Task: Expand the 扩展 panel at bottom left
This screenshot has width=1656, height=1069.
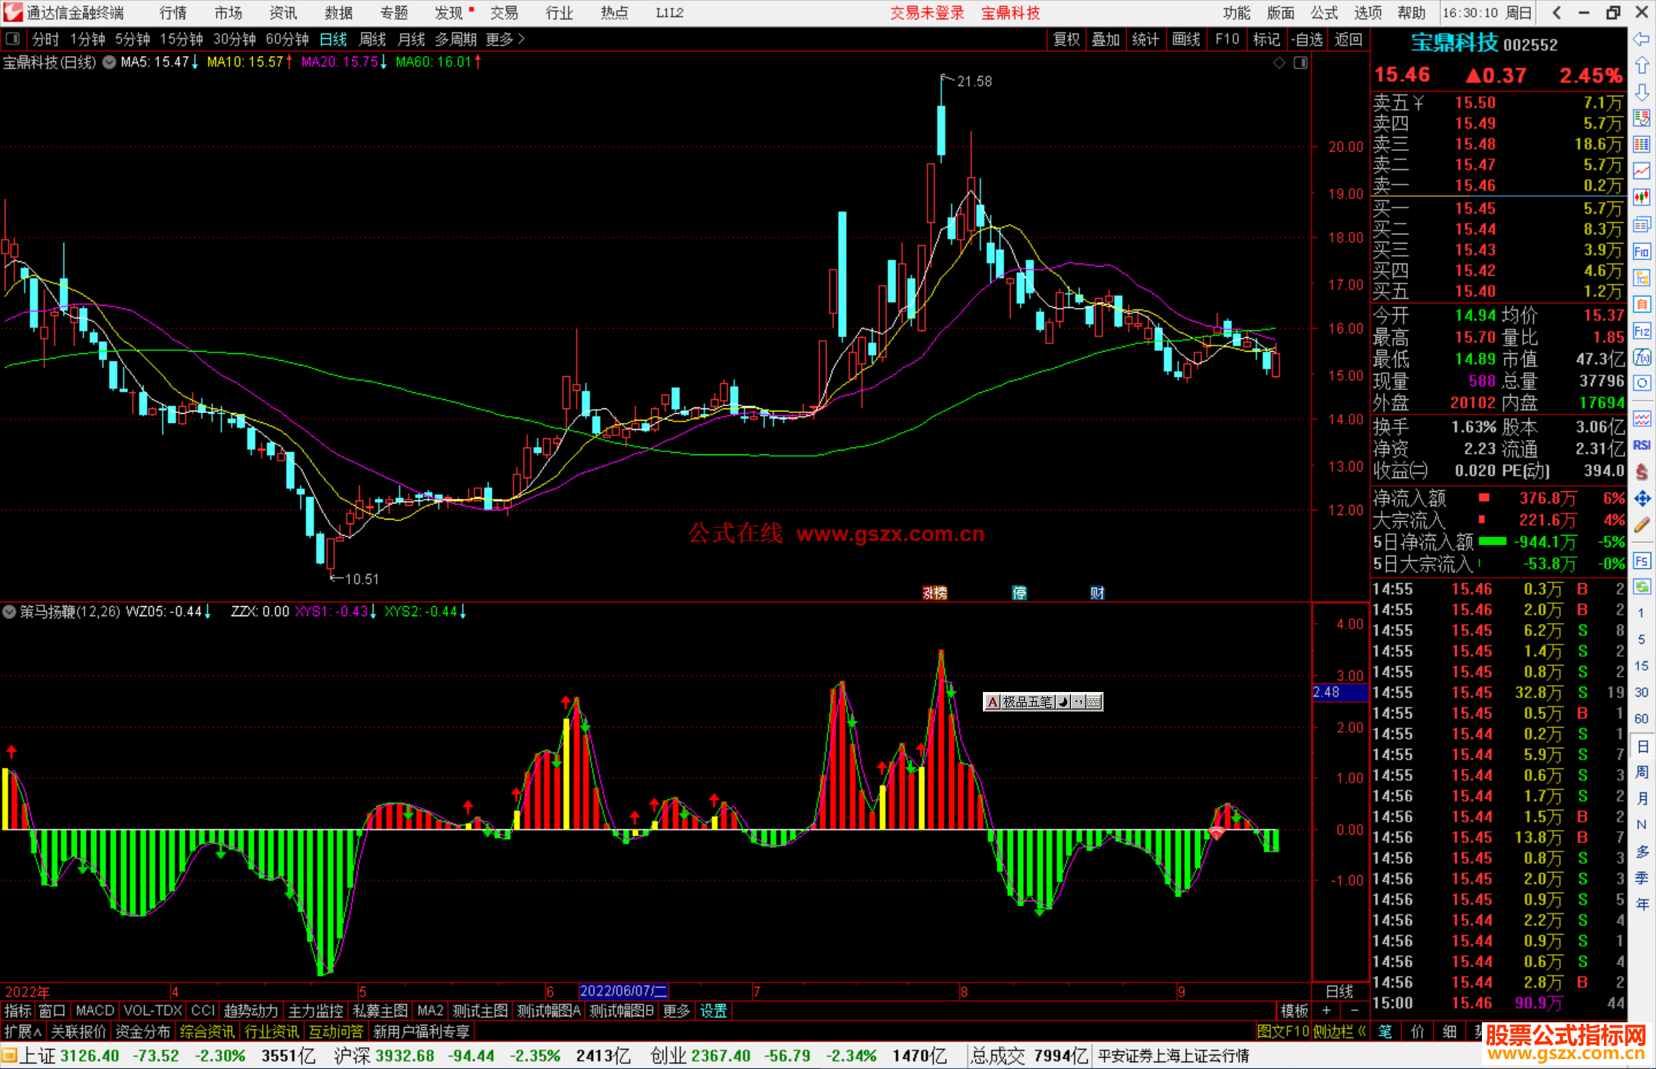Action: pyautogui.click(x=22, y=1031)
